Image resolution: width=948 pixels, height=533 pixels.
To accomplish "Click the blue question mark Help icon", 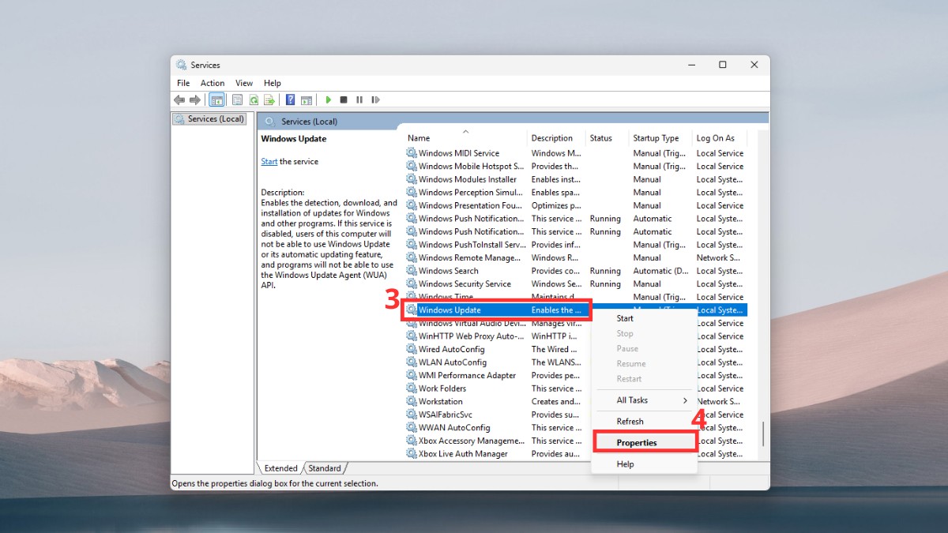I will (291, 100).
